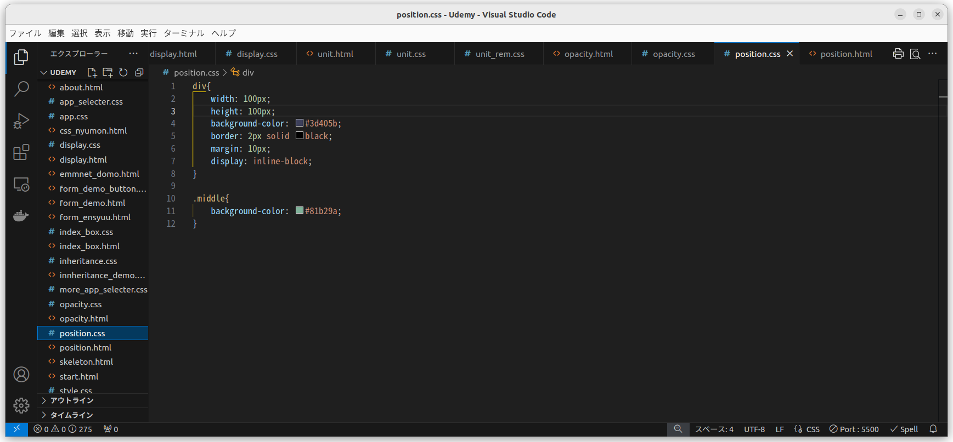Open the 選択 menu
This screenshot has height=442, width=953.
pos(80,33)
